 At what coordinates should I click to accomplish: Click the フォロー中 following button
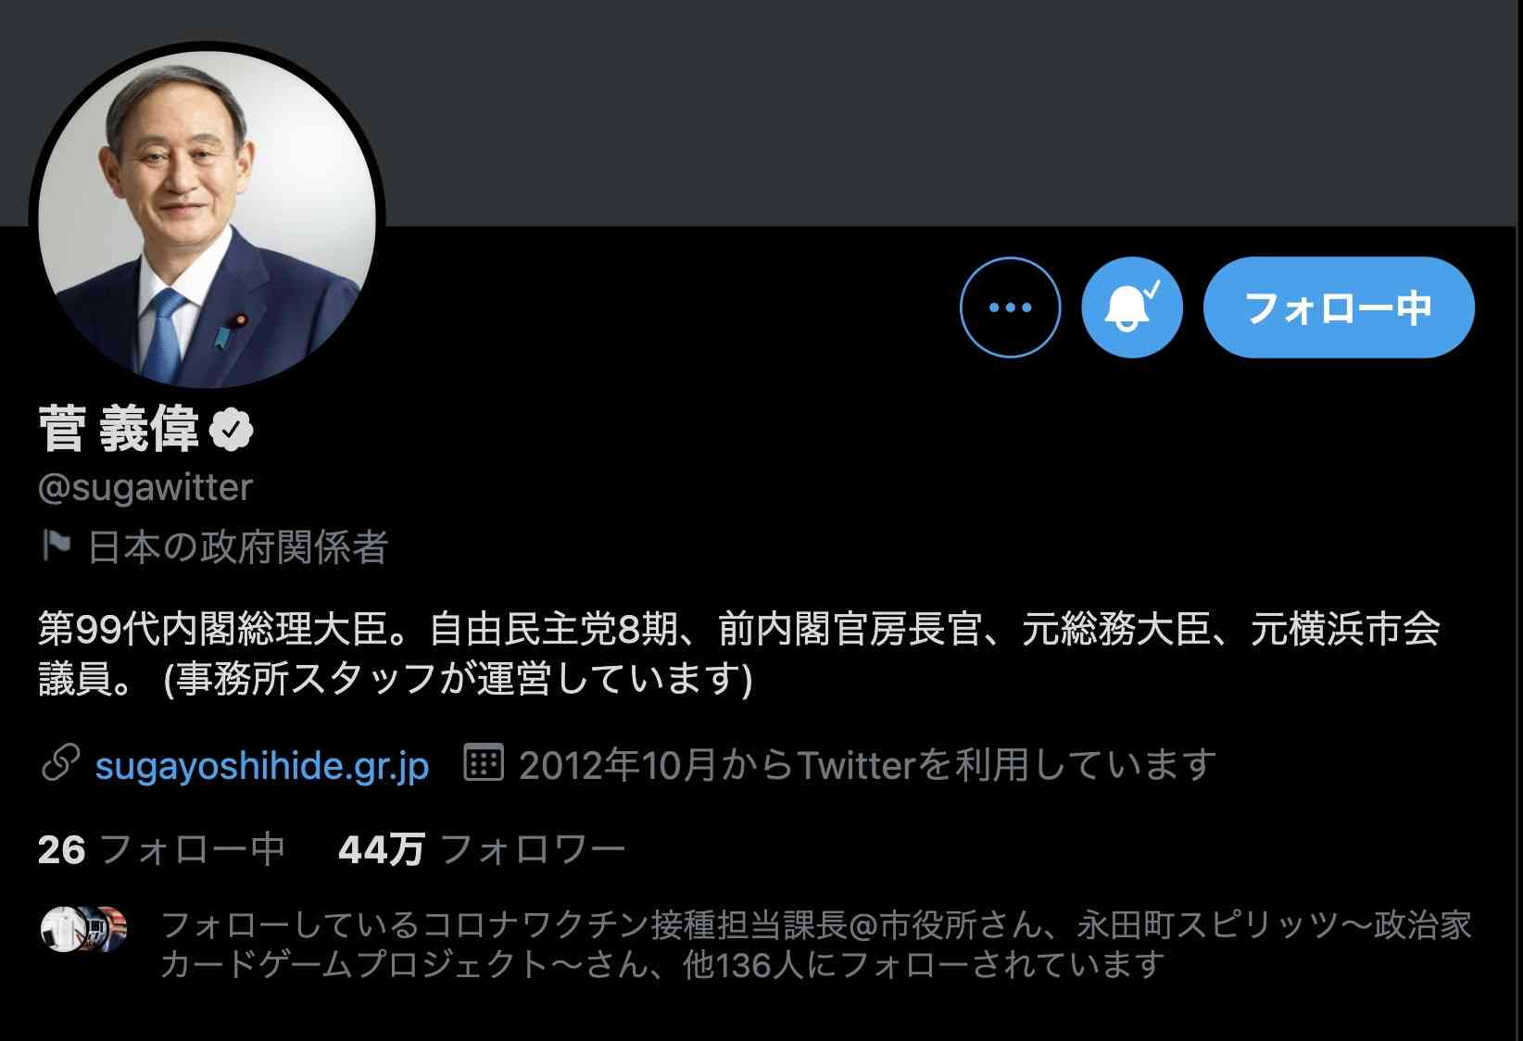1339,307
